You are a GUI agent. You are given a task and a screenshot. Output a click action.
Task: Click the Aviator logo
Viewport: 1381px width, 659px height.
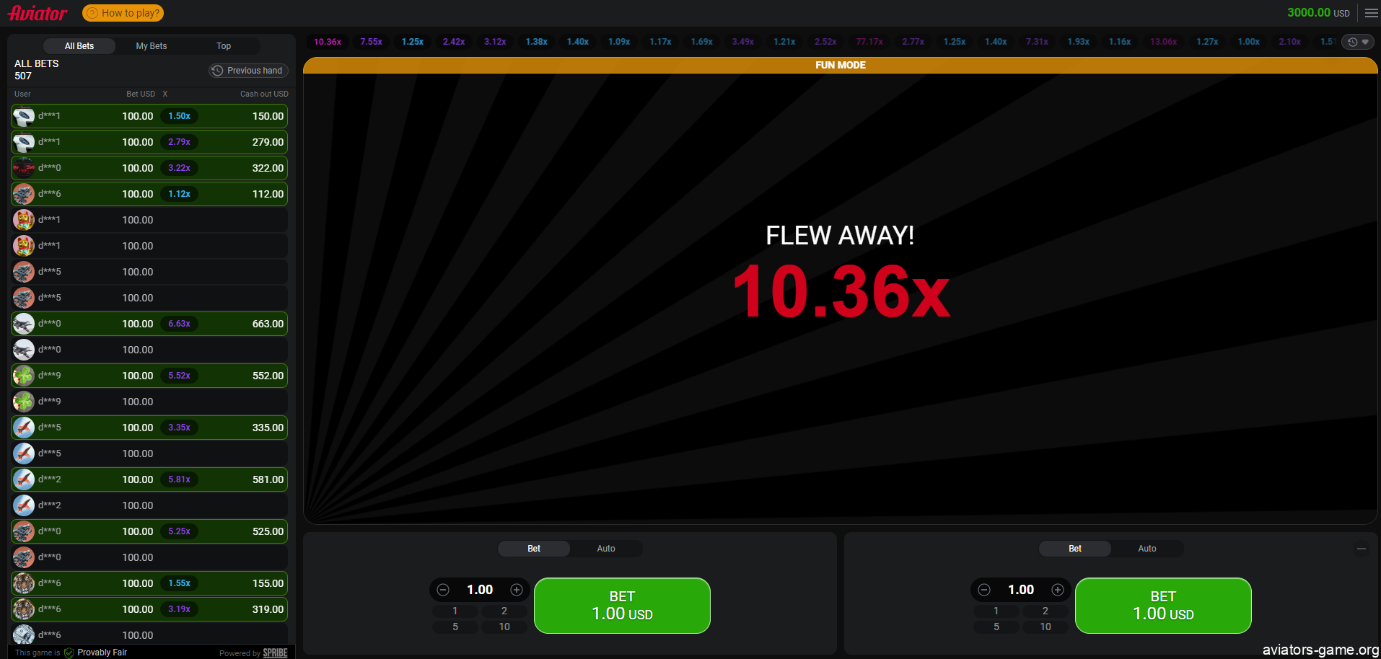(x=38, y=13)
